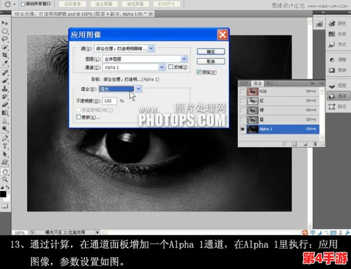The width and height of the screenshot is (351, 269).
Task: Show the RGB channel visibility
Action: [x=242, y=92]
